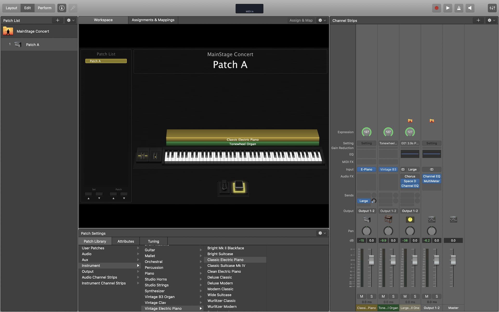Solo the Tonewheel Organ channel strip
499x312 pixels.
[x=393, y=296]
